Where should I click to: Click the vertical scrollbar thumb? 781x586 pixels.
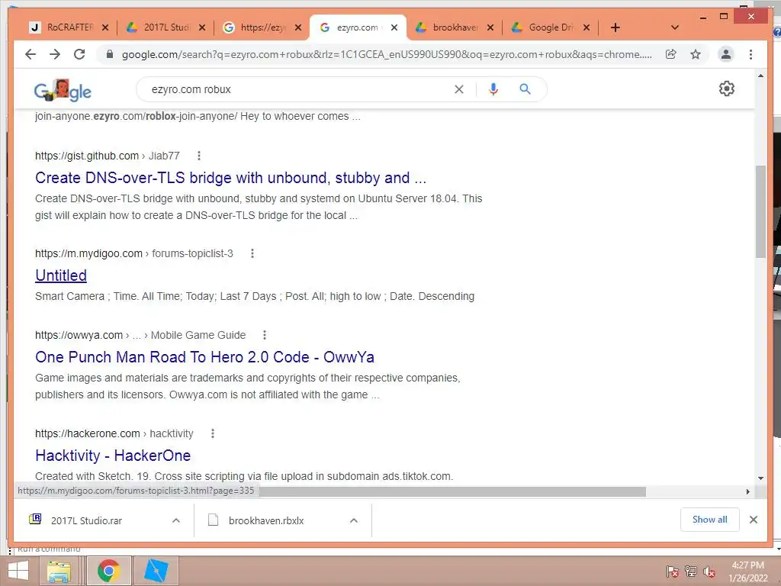point(760,211)
